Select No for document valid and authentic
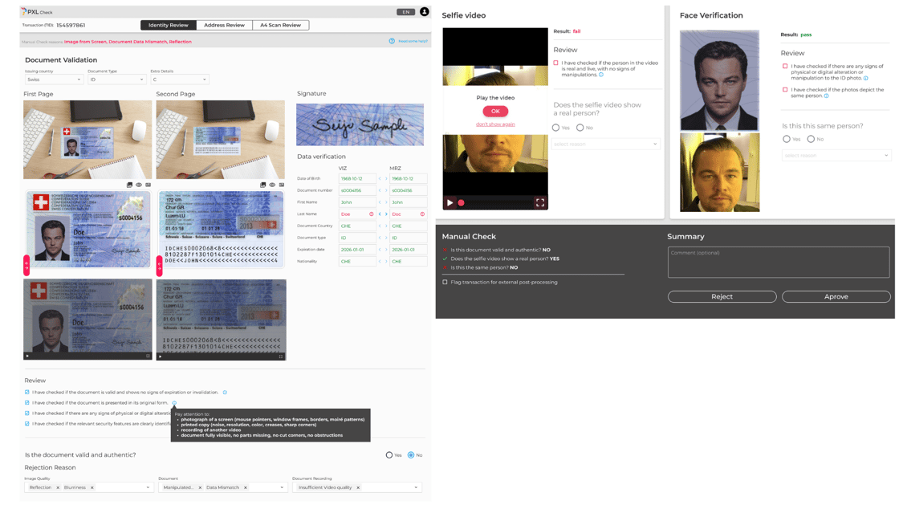The image size is (899, 505). (411, 455)
